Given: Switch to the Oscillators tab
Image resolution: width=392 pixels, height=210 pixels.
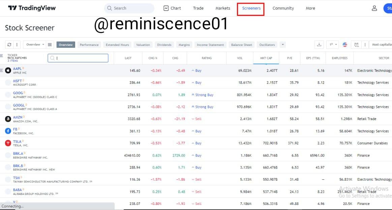Looking at the screenshot, I should click(267, 45).
